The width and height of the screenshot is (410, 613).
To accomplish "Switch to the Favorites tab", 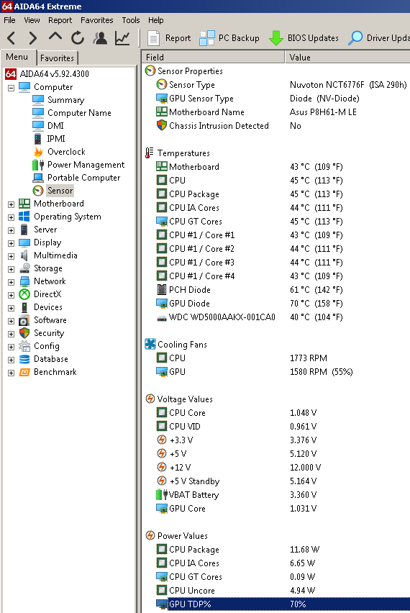I will (x=57, y=58).
